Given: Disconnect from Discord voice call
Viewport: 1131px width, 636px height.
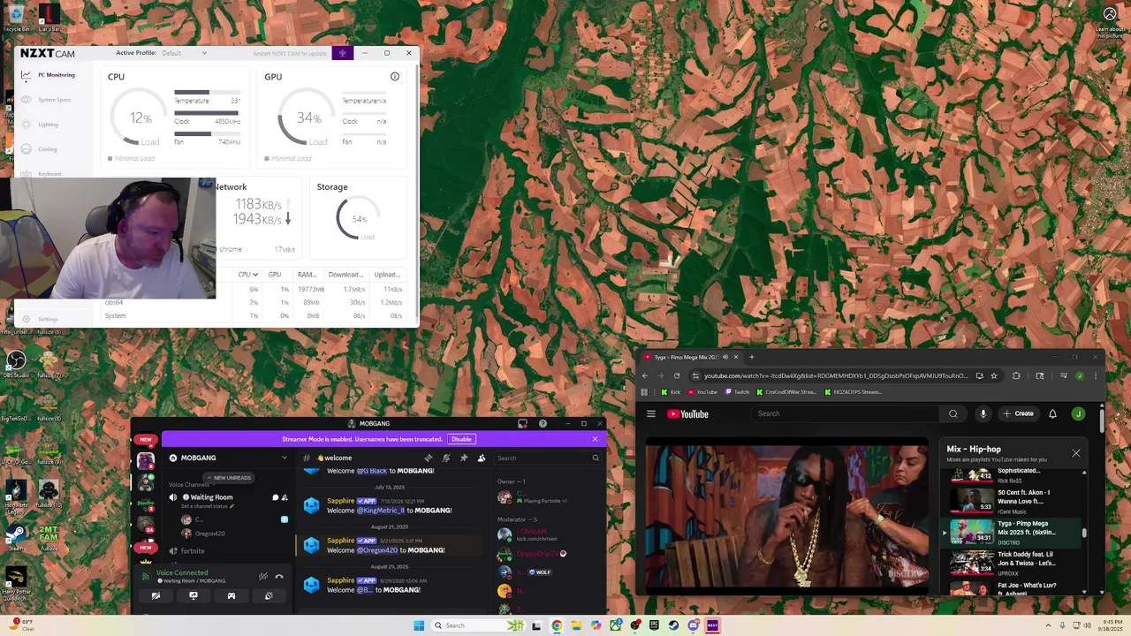Looking at the screenshot, I should (279, 576).
